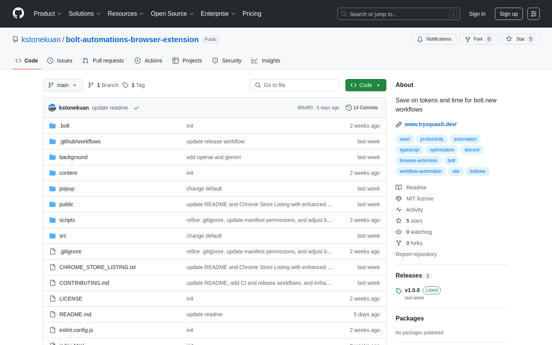Open the 'add openai and gemini' commit message
The height and width of the screenshot is (345, 552).
(214, 157)
